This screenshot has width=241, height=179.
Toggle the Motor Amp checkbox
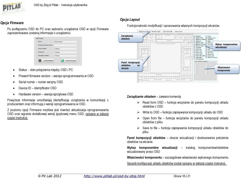click(194, 52)
